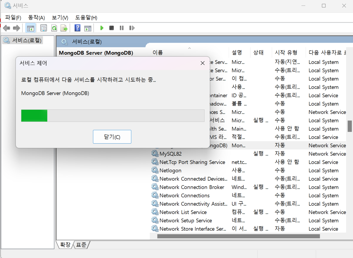Restart the service with restart icon

tap(132, 28)
